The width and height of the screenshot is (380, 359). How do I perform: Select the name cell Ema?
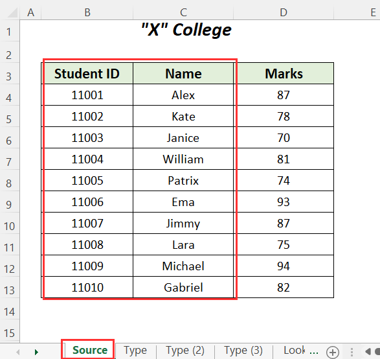click(x=183, y=202)
